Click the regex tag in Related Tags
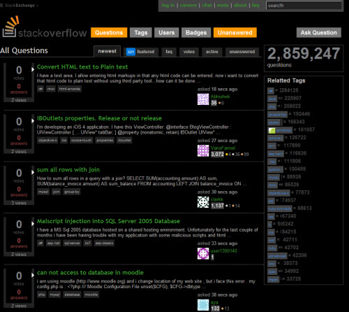Viewport: 349px width, 312px height. tap(273, 279)
